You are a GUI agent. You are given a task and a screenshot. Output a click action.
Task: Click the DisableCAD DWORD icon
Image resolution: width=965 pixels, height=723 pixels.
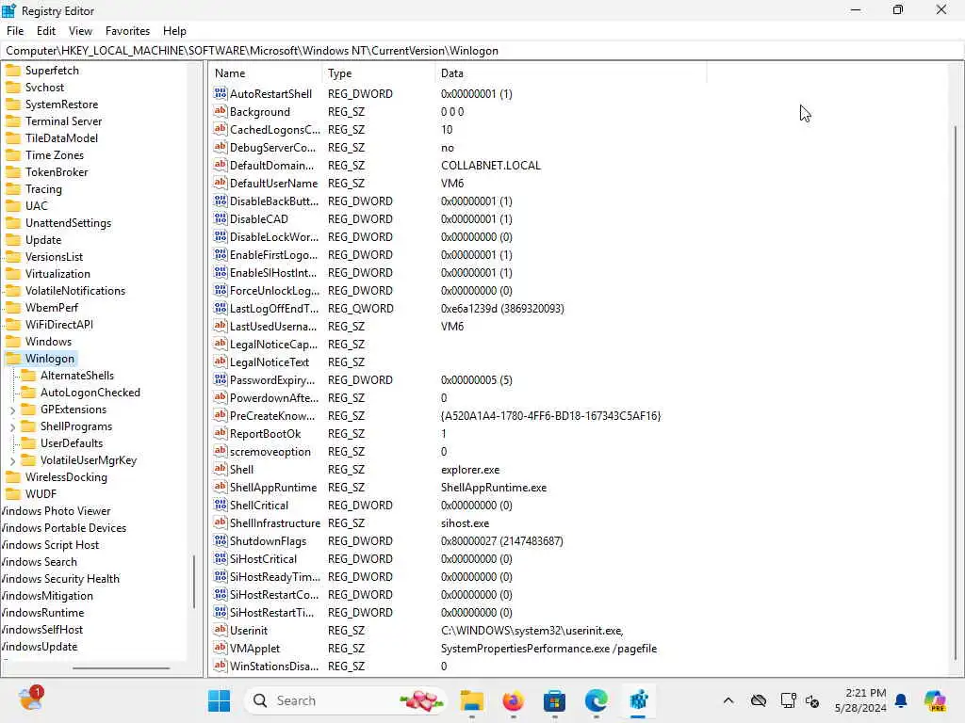[x=221, y=218]
